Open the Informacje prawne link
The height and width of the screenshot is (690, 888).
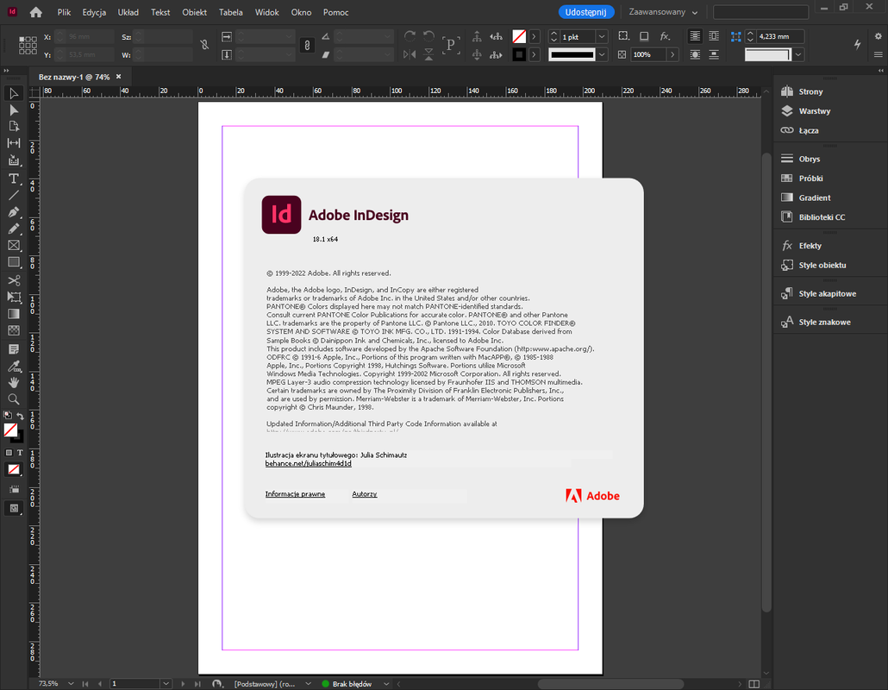click(295, 494)
